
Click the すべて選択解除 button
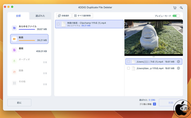coord(83,15)
